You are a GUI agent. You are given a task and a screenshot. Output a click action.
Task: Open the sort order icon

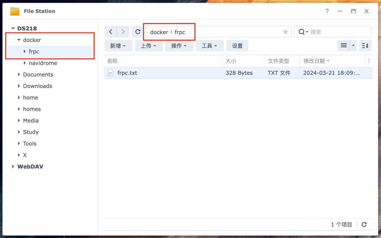(x=365, y=46)
